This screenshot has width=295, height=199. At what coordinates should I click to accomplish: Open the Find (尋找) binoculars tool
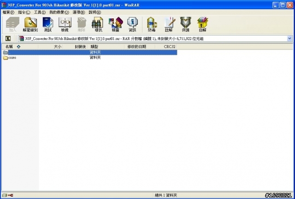click(98, 24)
